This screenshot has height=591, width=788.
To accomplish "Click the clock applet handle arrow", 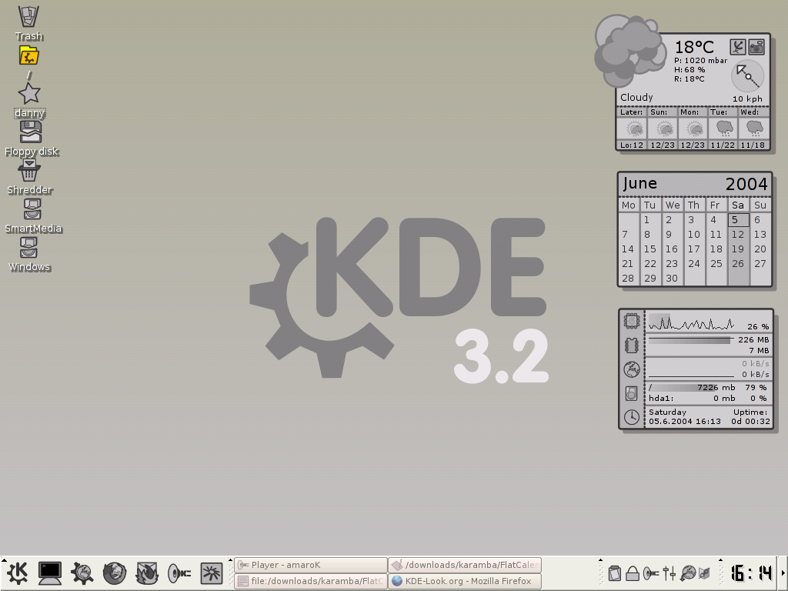I will pos(720,560).
